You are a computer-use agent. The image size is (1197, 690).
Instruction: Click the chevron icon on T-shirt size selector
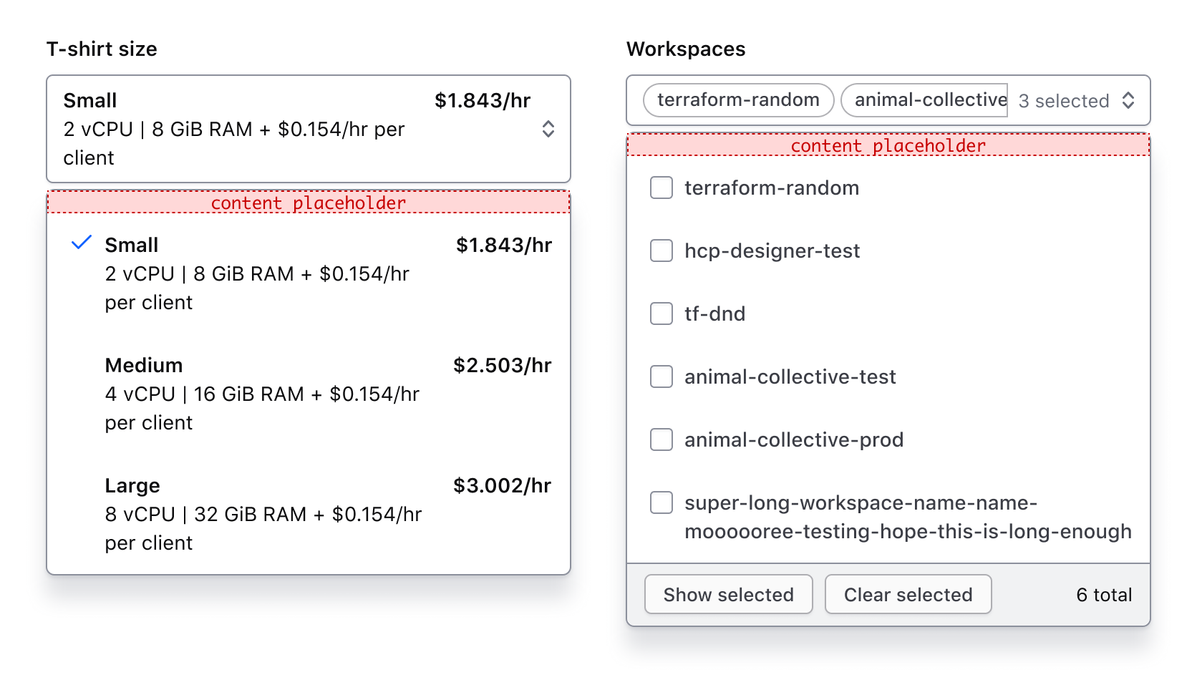coord(548,129)
